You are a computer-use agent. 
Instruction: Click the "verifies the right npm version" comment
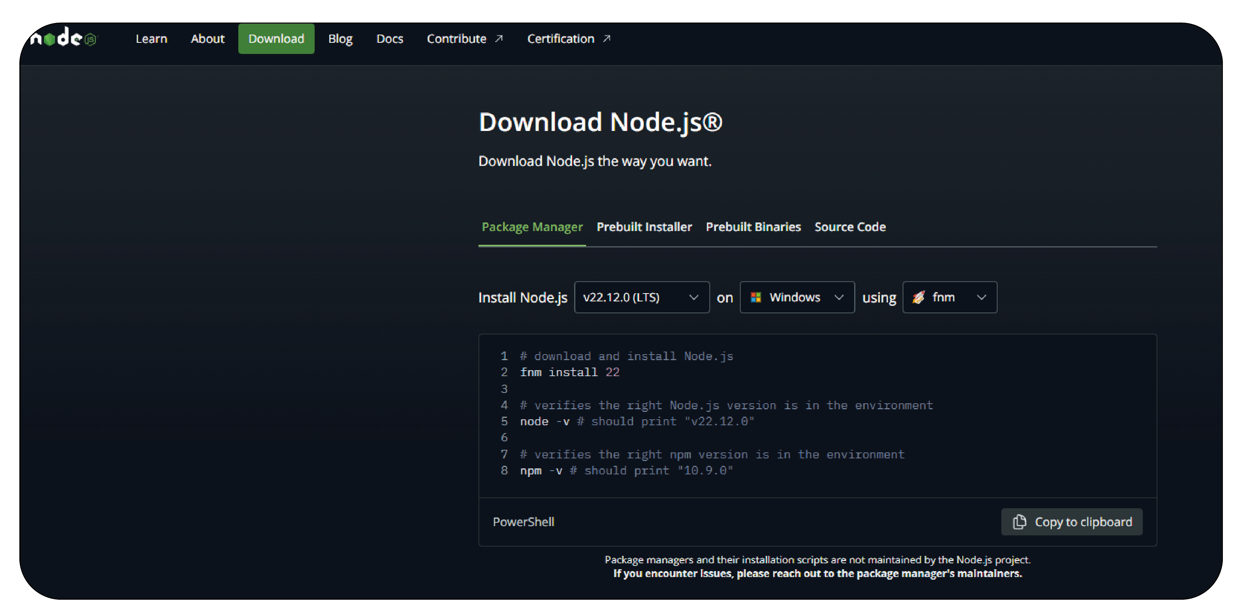[x=712, y=454]
